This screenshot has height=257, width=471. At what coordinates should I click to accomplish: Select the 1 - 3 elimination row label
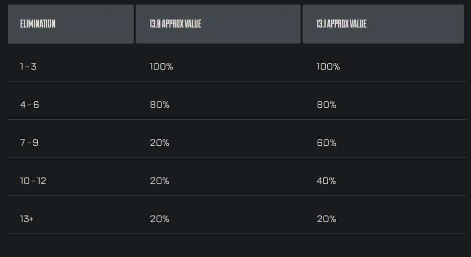click(x=28, y=67)
